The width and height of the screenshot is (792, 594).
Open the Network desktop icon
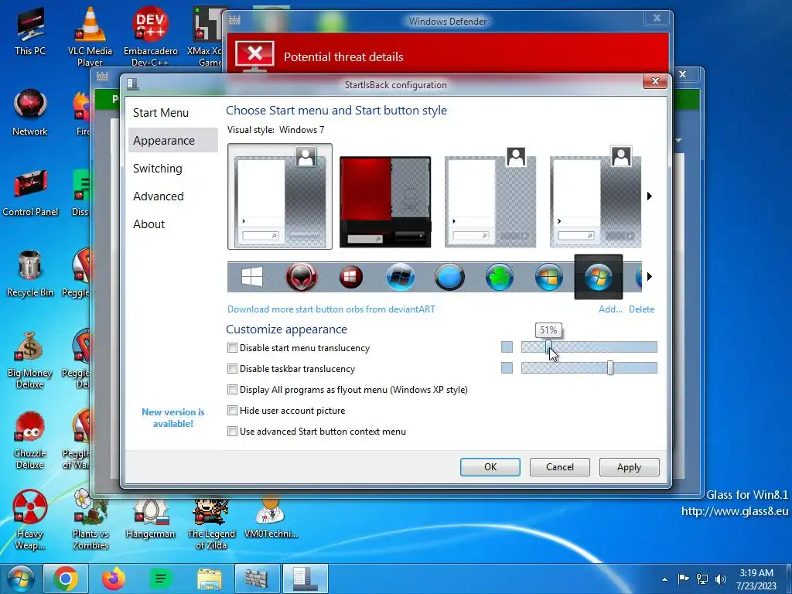(30, 112)
